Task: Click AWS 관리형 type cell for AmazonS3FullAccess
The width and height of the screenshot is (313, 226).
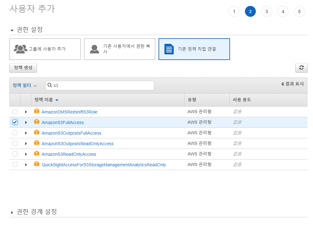Action: point(200,122)
